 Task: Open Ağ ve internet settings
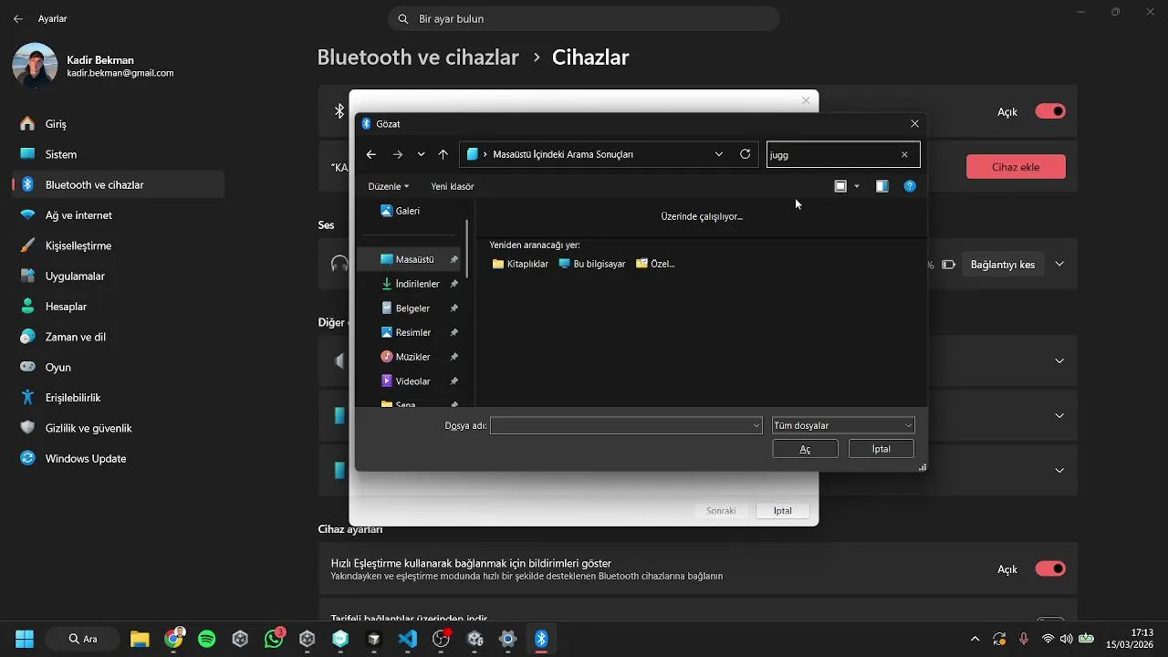point(118,215)
